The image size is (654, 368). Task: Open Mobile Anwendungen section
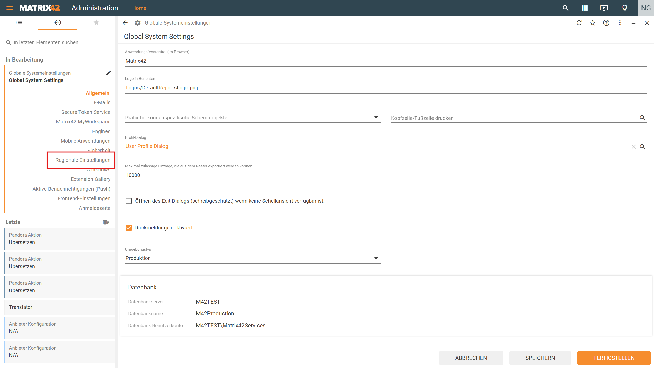coord(85,141)
